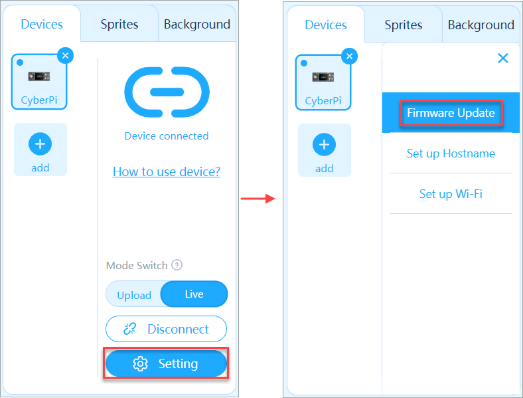Click the Mode Switch help question mark
The image size is (523, 398).
[177, 265]
